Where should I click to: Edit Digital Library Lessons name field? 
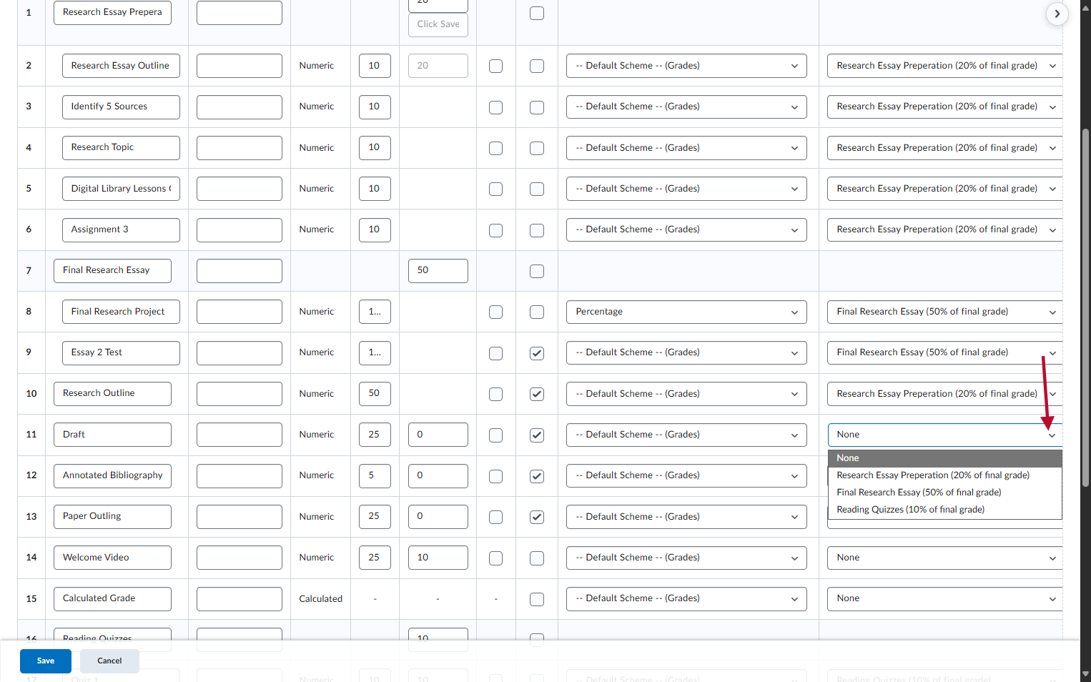coord(121,189)
